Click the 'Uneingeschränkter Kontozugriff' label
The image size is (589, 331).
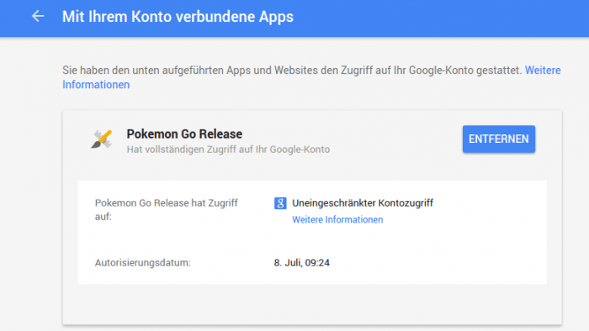pyautogui.click(x=363, y=202)
